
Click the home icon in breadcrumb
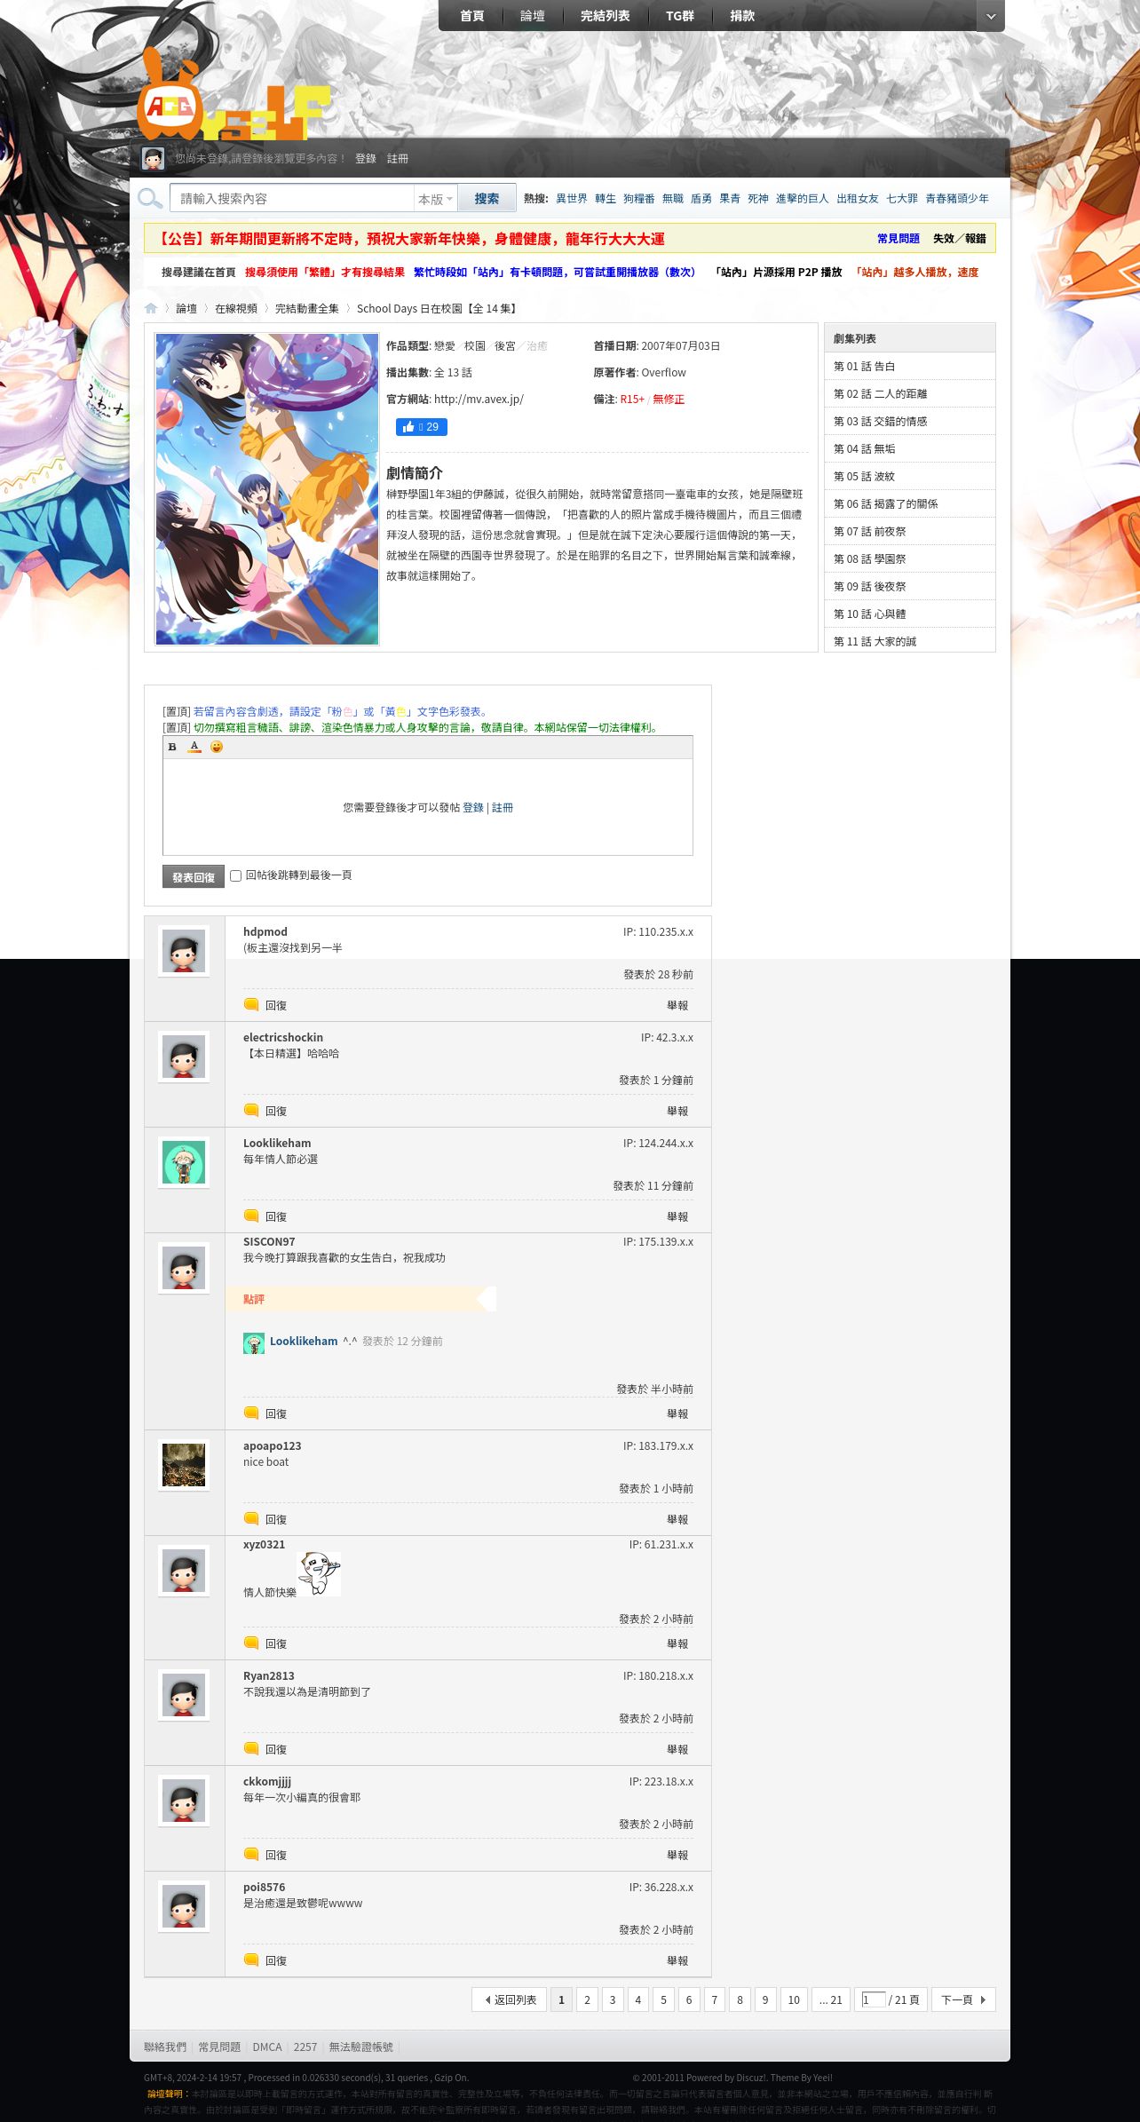pyautogui.click(x=151, y=308)
